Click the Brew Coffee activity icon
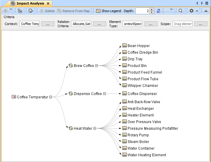The width and height of the screenshot is (211, 162). 71,66
